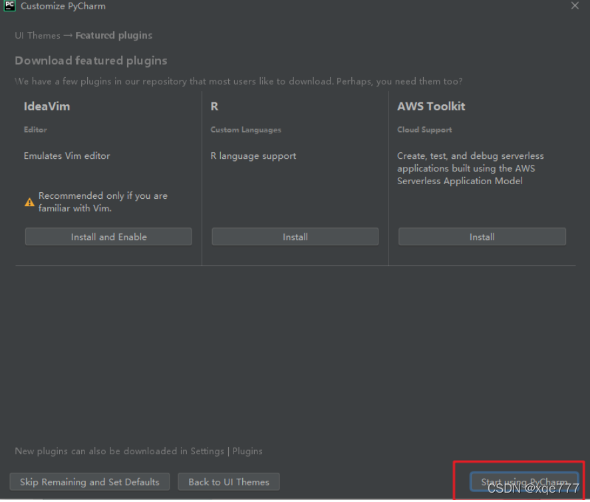Install the AWS Toolkit plugin
Screen dimensions: 590x502
[x=482, y=237]
